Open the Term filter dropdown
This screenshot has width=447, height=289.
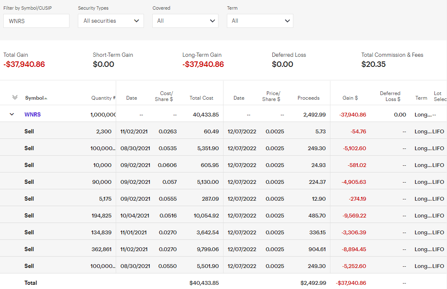[x=260, y=21]
